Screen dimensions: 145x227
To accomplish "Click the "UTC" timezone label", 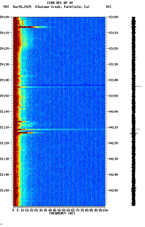I will 109,7.
